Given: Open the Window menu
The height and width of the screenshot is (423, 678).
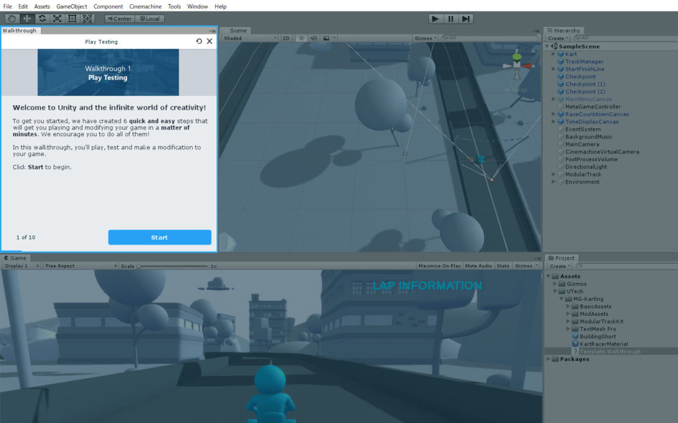Looking at the screenshot, I should pos(197,6).
